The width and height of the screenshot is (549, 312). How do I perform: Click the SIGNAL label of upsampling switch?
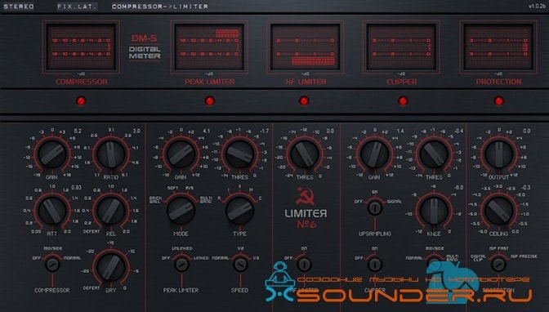(x=395, y=202)
